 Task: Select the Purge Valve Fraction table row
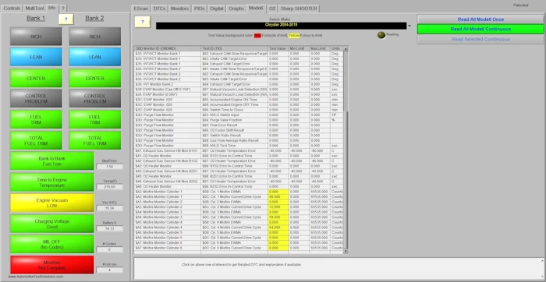239,120
